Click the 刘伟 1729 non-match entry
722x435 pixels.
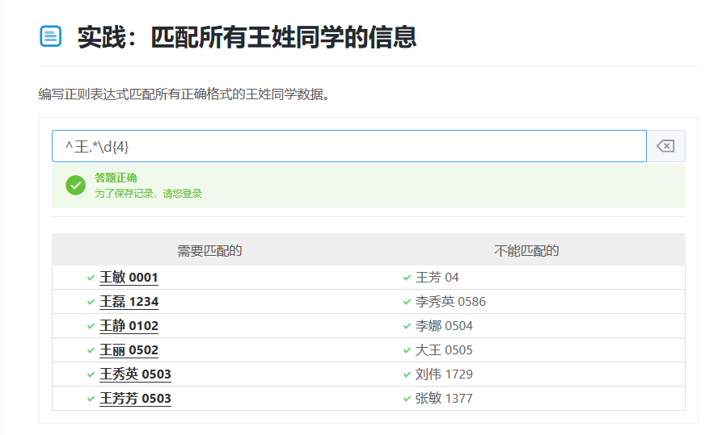(x=444, y=374)
